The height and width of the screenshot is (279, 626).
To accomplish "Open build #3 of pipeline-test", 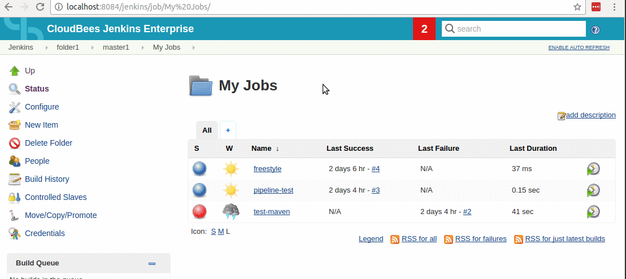I will click(376, 190).
